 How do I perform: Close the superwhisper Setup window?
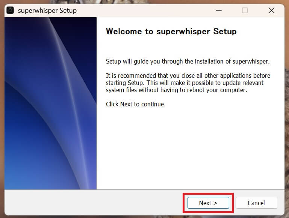coord(271,10)
